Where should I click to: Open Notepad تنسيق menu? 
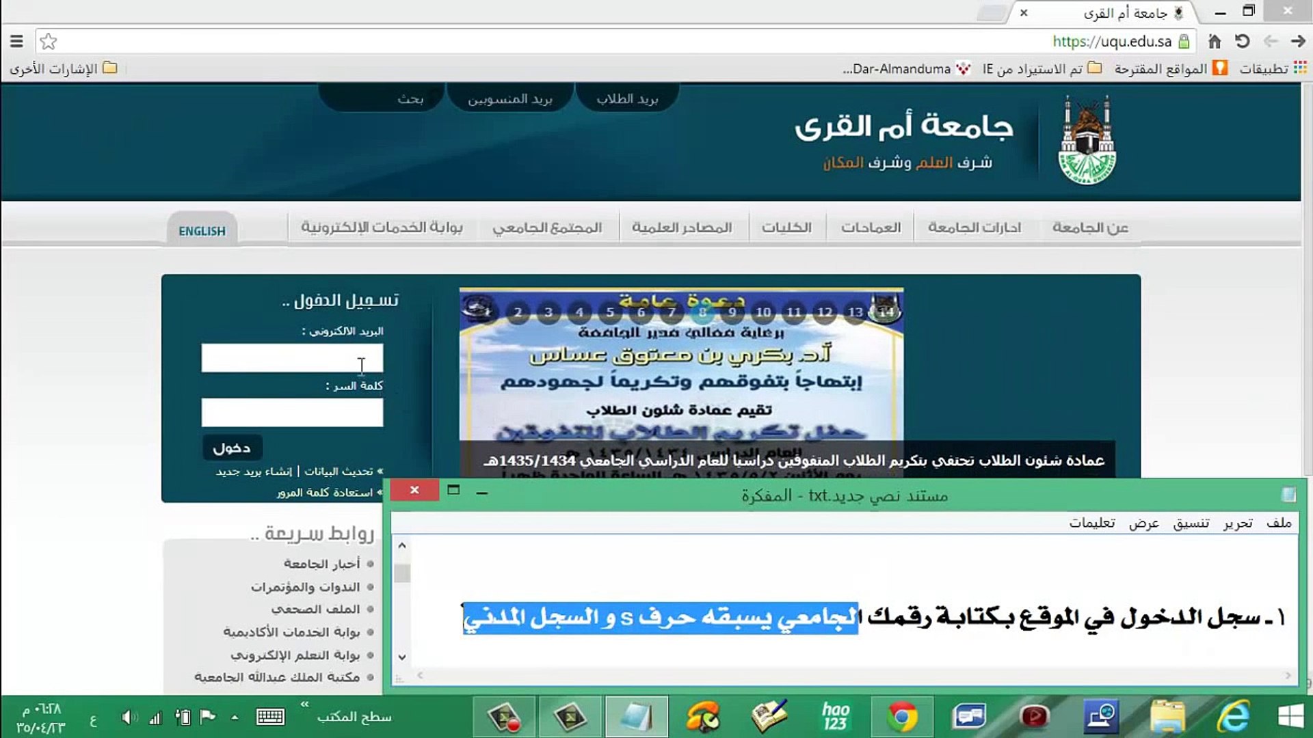[x=1191, y=523]
